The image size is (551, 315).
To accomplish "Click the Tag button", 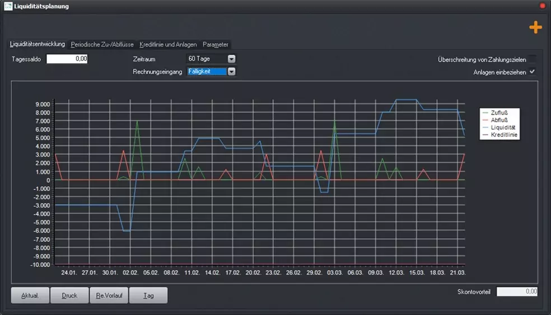I will click(x=148, y=295).
